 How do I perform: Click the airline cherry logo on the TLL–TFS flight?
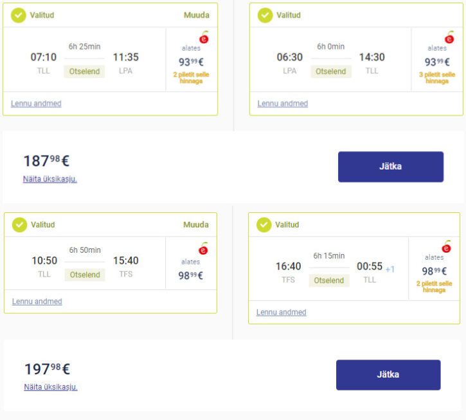click(x=203, y=248)
